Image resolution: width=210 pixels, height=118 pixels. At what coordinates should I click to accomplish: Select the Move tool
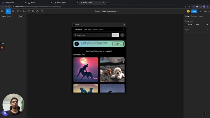click(8, 11)
